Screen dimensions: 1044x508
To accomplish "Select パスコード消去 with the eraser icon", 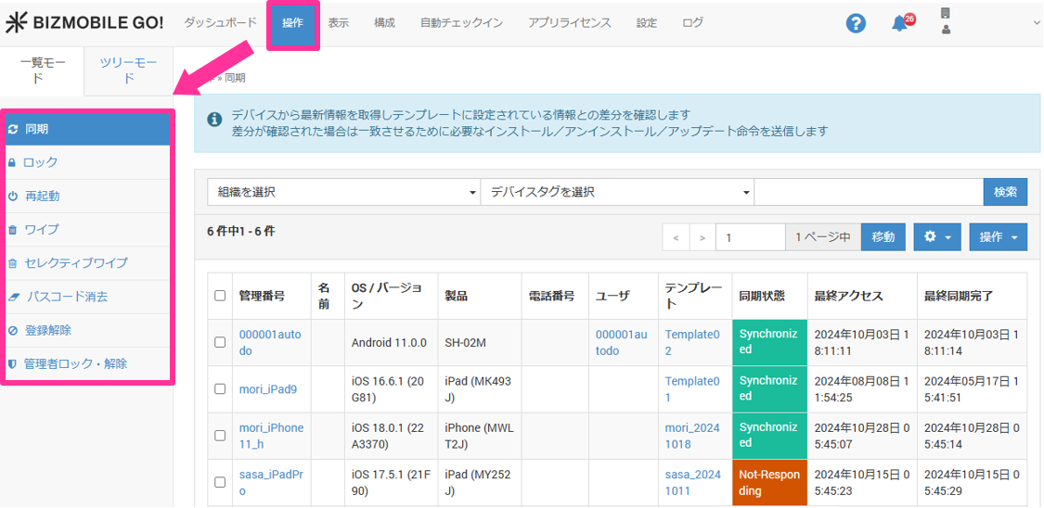I will click(x=66, y=297).
